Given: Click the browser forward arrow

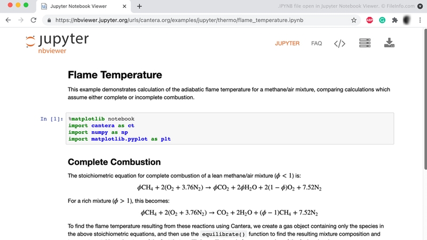Looking at the screenshot, I should point(21,20).
